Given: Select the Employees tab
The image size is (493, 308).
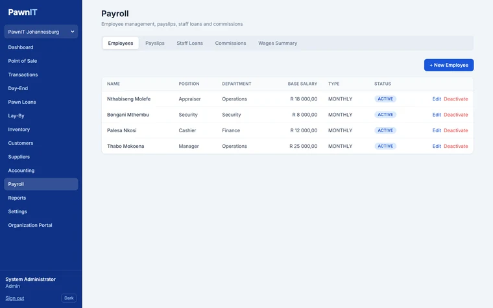Looking at the screenshot, I should pyautogui.click(x=121, y=43).
